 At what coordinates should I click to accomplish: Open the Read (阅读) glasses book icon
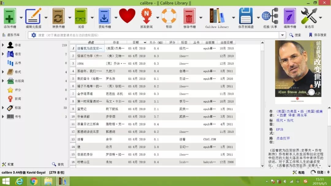point(81,17)
